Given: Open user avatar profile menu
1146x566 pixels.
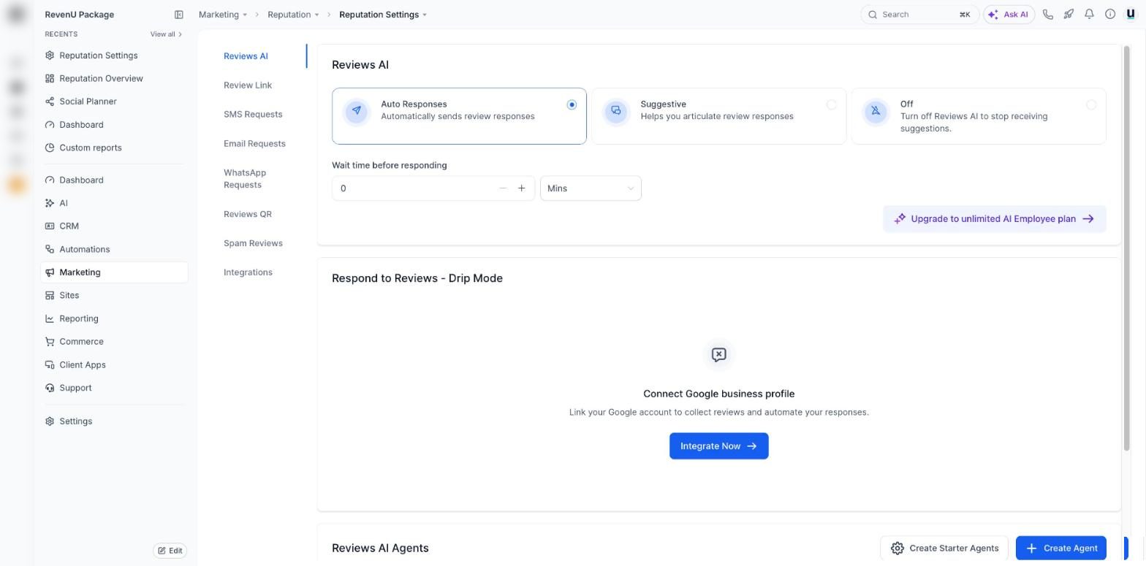Looking at the screenshot, I should point(1131,15).
